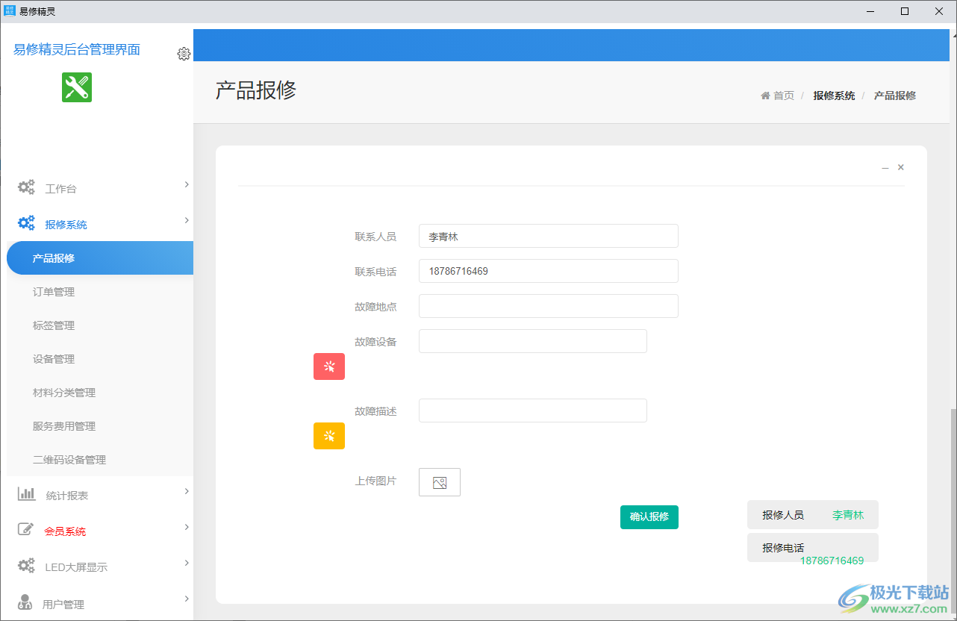Open the settings gear icon near page top
The image size is (957, 621).
click(184, 54)
